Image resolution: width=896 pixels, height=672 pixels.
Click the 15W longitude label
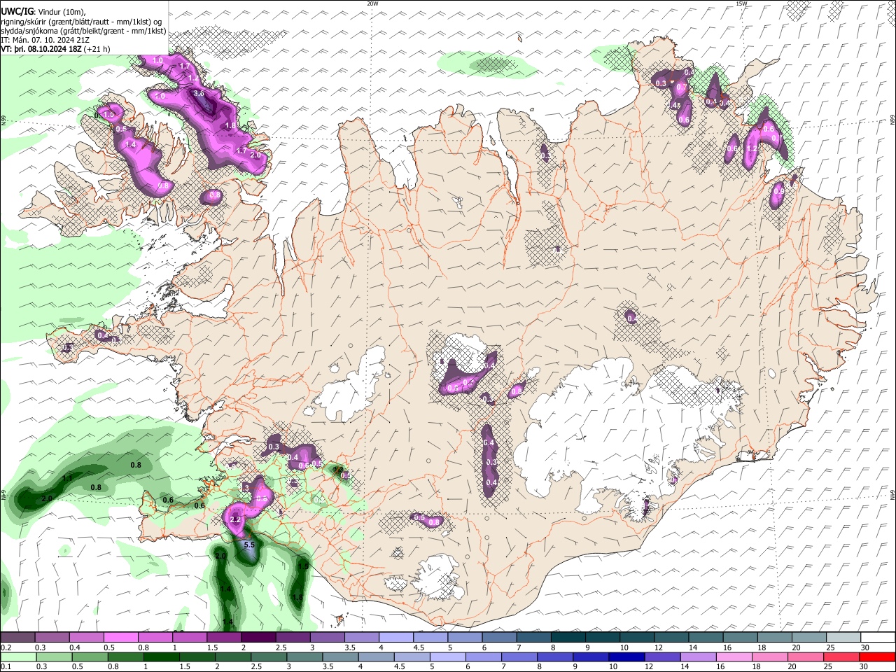click(741, 3)
